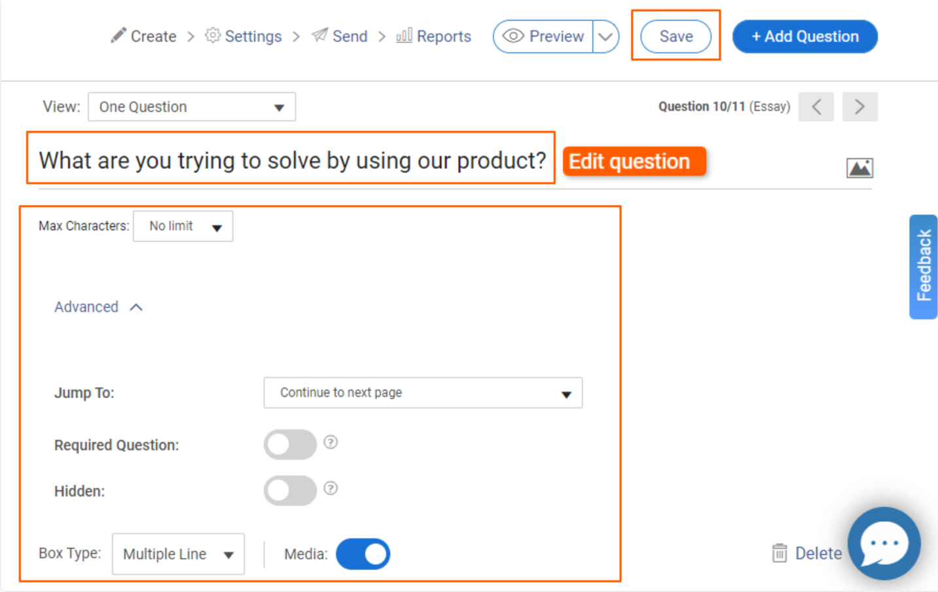Click the Preview button

543,36
